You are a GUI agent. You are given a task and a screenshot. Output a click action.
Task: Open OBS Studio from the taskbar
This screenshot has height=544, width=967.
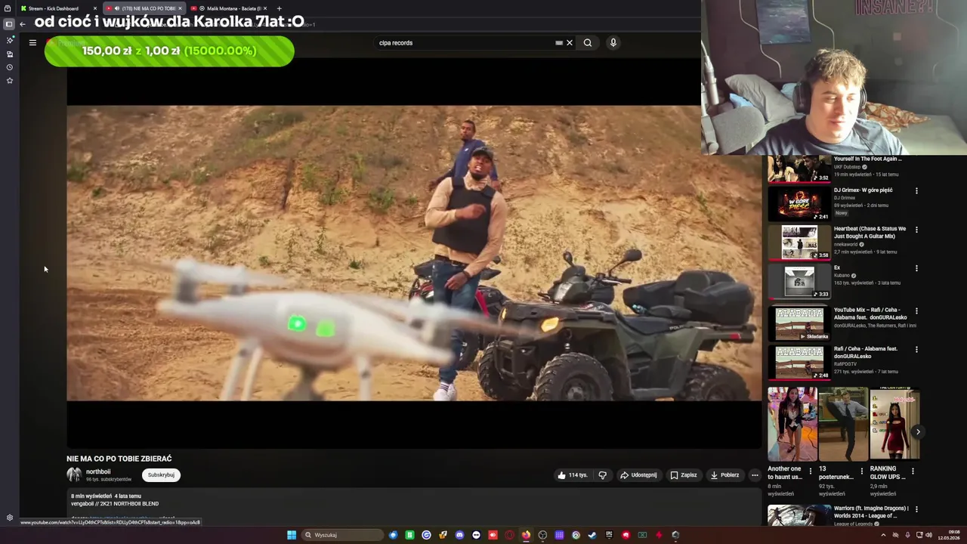pos(542,535)
